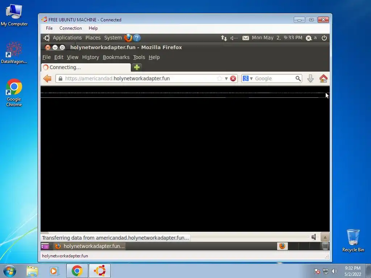The height and width of the screenshot is (278, 371).
Task: Bookmark page using star icon in address bar
Action: click(x=220, y=79)
